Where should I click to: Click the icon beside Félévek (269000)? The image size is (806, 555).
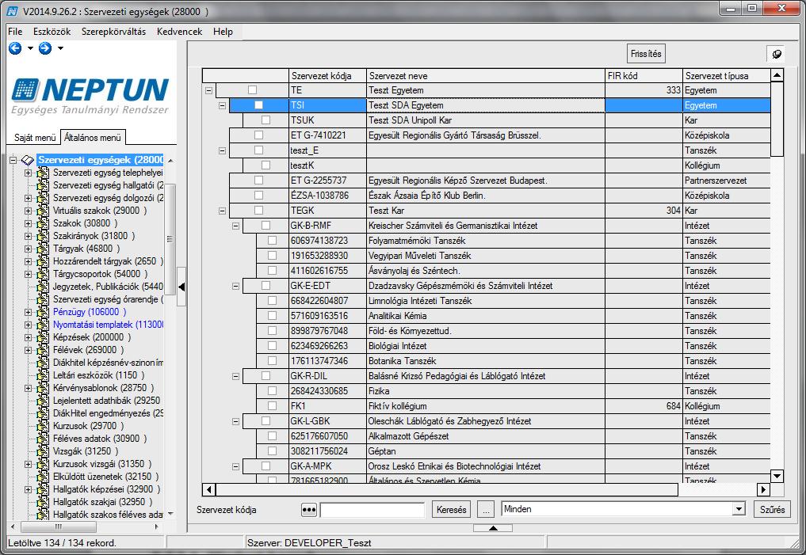43,350
